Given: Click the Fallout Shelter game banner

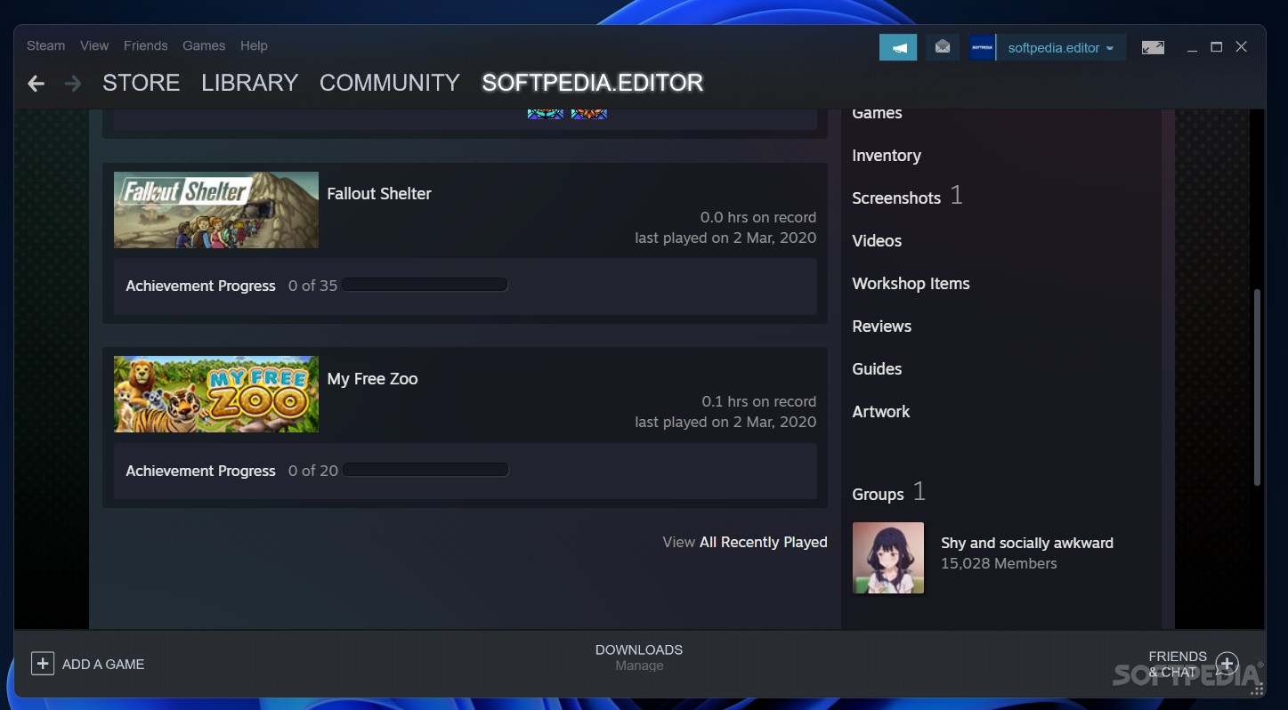Looking at the screenshot, I should pyautogui.click(x=216, y=210).
